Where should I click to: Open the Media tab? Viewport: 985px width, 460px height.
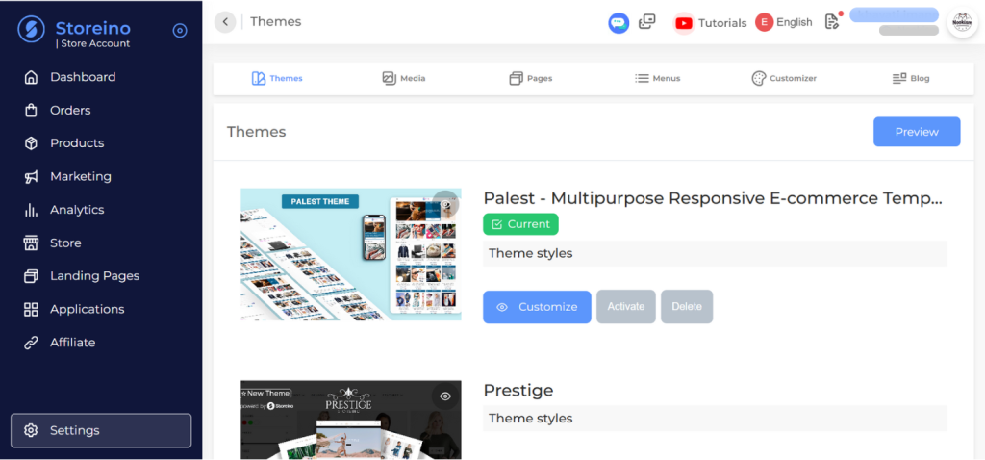pos(404,79)
